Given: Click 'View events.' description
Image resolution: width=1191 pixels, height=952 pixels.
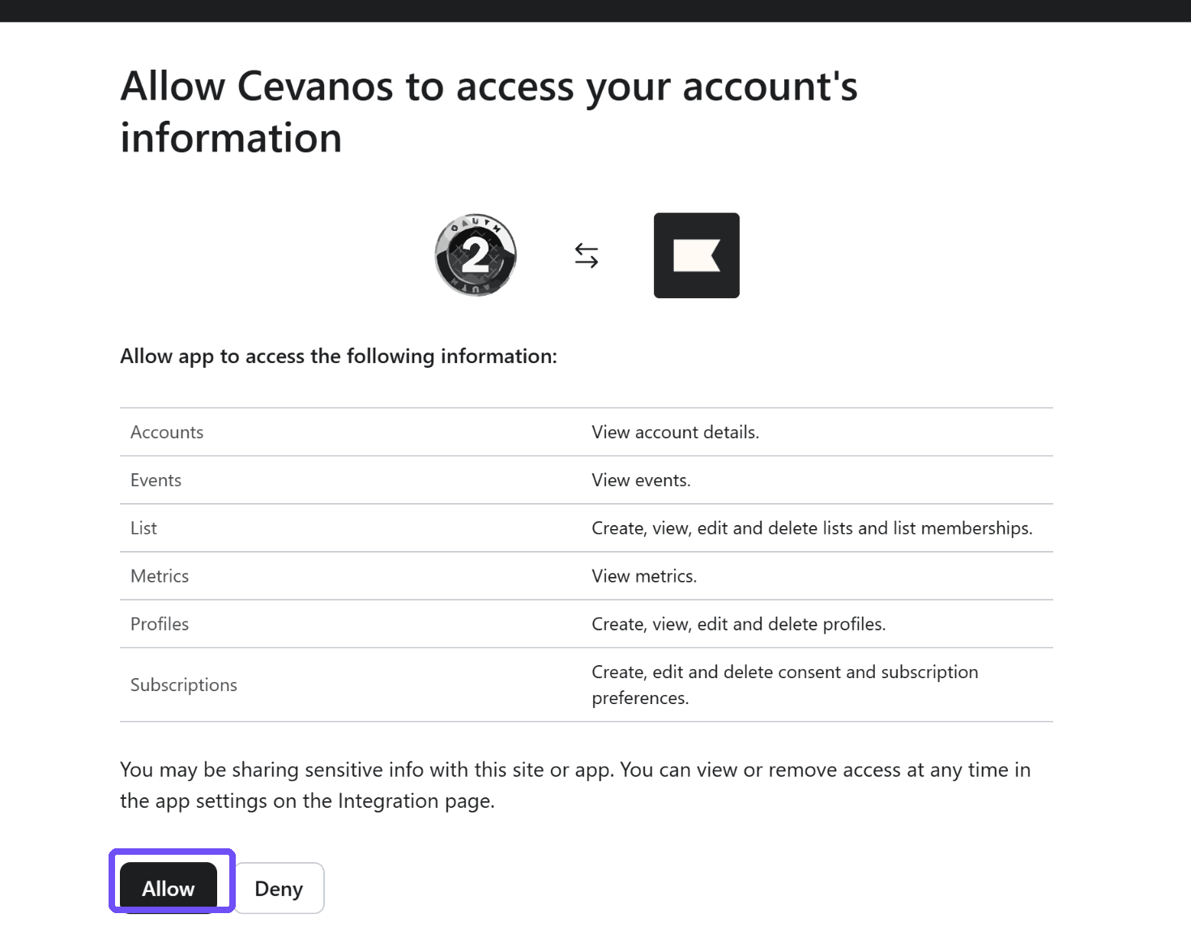Looking at the screenshot, I should (642, 480).
